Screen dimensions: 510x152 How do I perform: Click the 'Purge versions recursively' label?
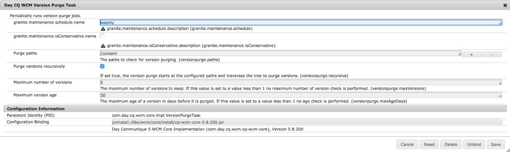[39, 66]
